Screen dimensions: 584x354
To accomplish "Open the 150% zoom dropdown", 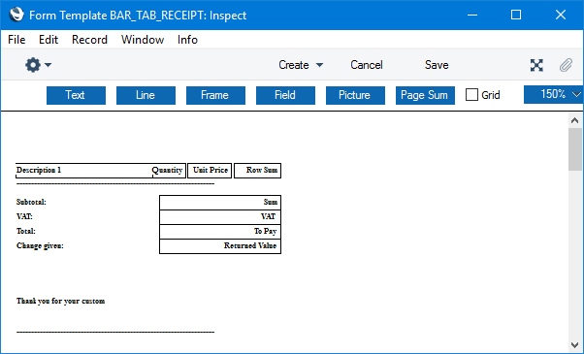I will pyautogui.click(x=554, y=94).
